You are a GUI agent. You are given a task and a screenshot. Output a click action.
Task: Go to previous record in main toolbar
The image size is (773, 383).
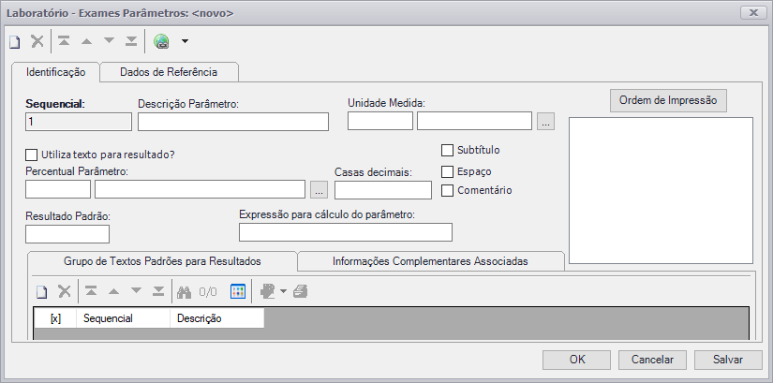(87, 41)
